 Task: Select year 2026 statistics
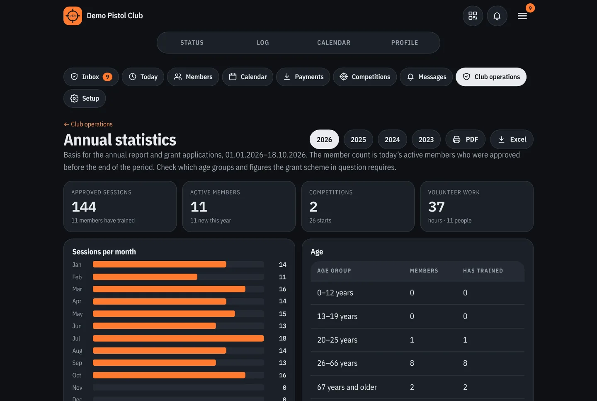[x=324, y=139]
